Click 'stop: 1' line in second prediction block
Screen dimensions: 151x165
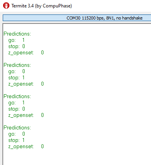(x=16, y=77)
